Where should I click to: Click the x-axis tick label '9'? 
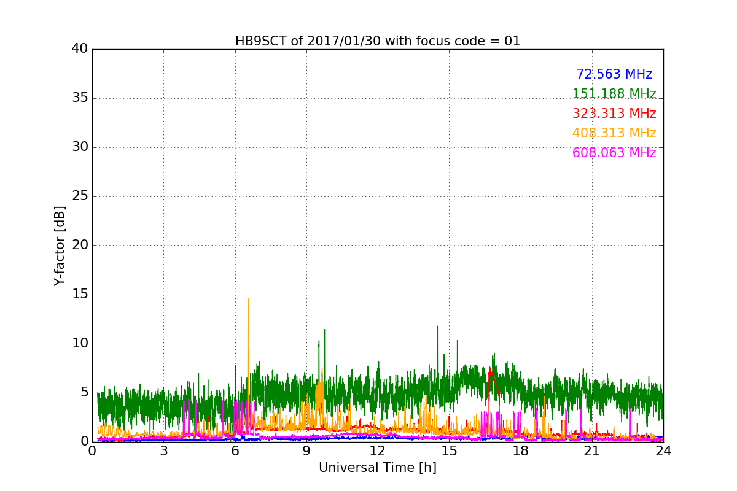(x=306, y=451)
